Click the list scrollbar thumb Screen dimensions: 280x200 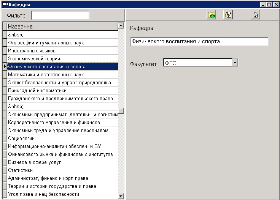click(121, 110)
